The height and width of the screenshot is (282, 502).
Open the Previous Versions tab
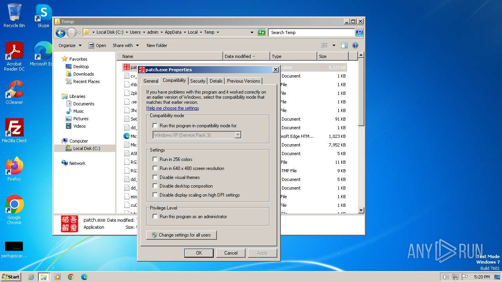pyautogui.click(x=244, y=81)
